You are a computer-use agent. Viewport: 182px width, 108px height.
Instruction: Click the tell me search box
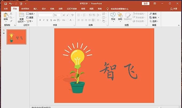pyautogui.click(x=120, y=9)
